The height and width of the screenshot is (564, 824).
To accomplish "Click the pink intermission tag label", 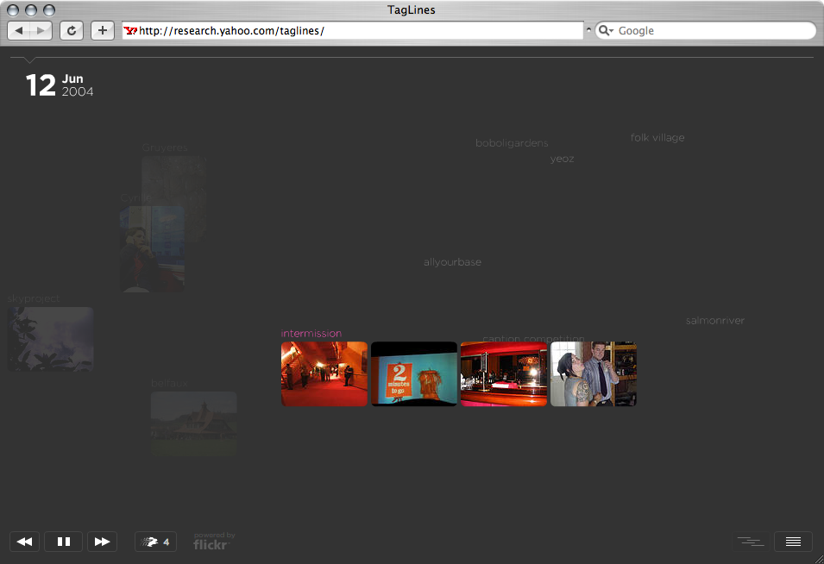I will pyautogui.click(x=311, y=334).
